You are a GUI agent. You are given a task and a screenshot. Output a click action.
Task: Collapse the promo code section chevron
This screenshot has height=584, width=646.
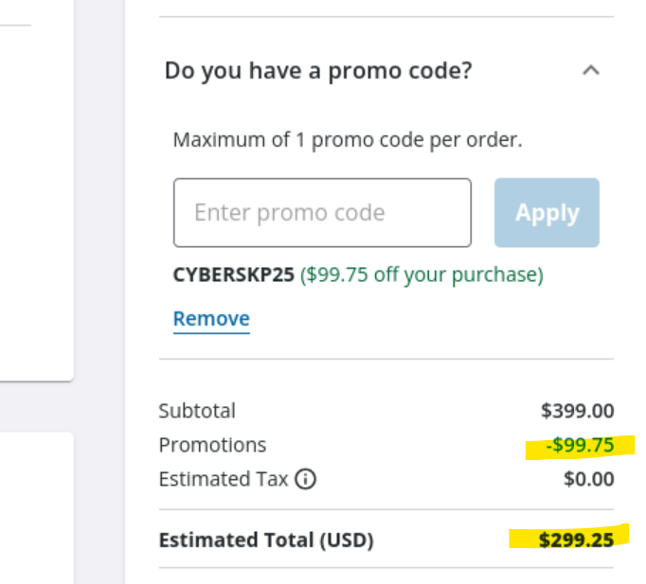591,70
